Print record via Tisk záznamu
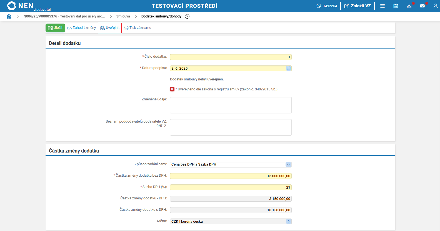Screen dimensions: 440x231 point(138,28)
